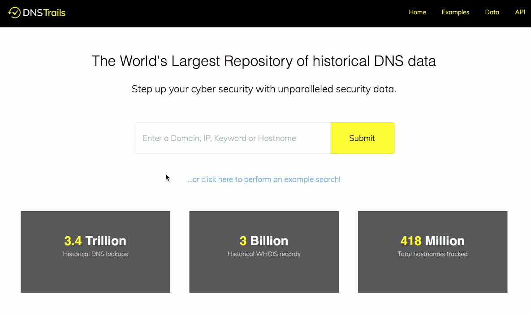
Task: Click the DNSTrails brand name text
Action: pyautogui.click(x=44, y=13)
